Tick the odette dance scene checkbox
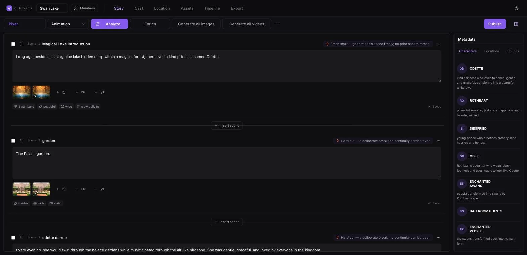 click(x=13, y=238)
